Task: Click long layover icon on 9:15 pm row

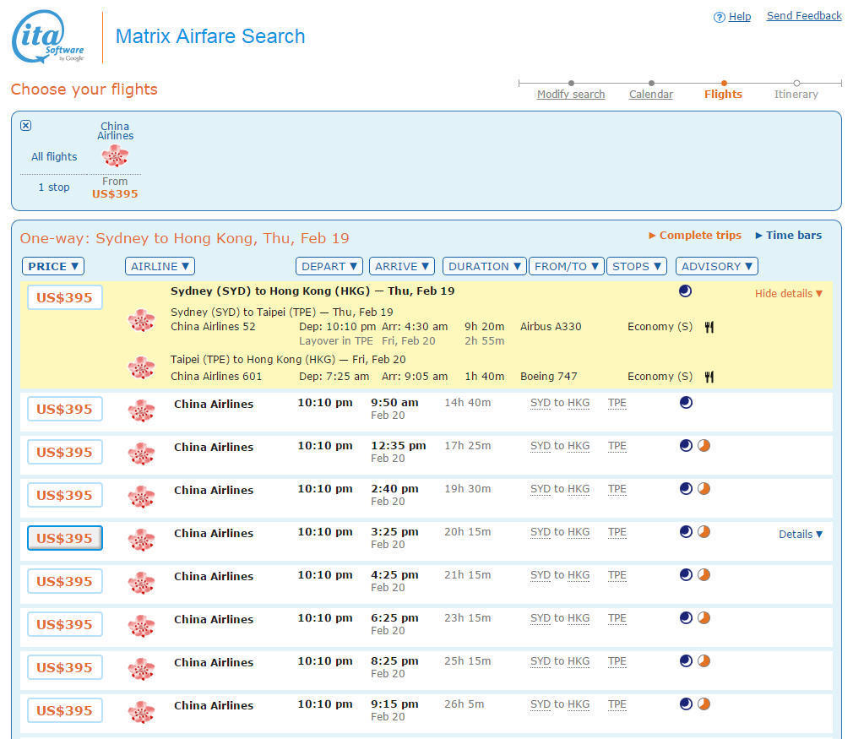Action: [704, 704]
